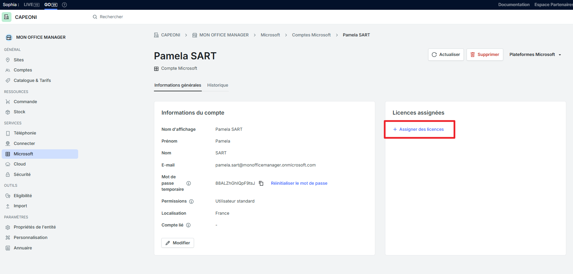
Task: Click the Téléphonie phone icon
Action: (8, 133)
